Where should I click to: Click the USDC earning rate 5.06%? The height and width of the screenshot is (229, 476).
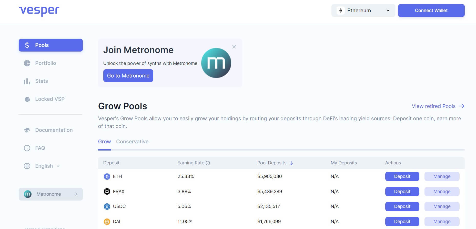[184, 206]
